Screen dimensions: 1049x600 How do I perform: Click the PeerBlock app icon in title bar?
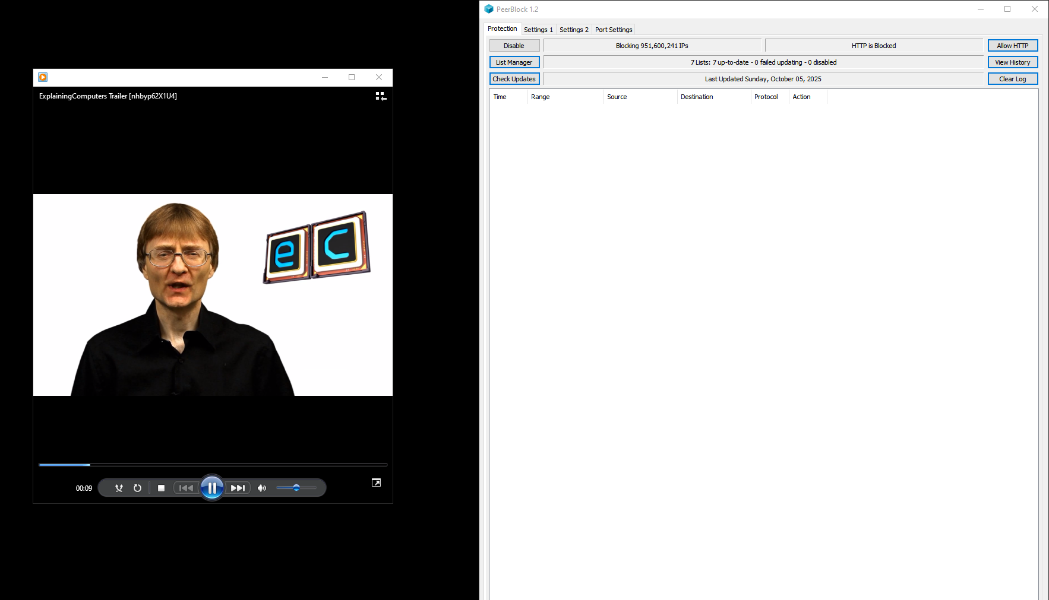point(489,9)
